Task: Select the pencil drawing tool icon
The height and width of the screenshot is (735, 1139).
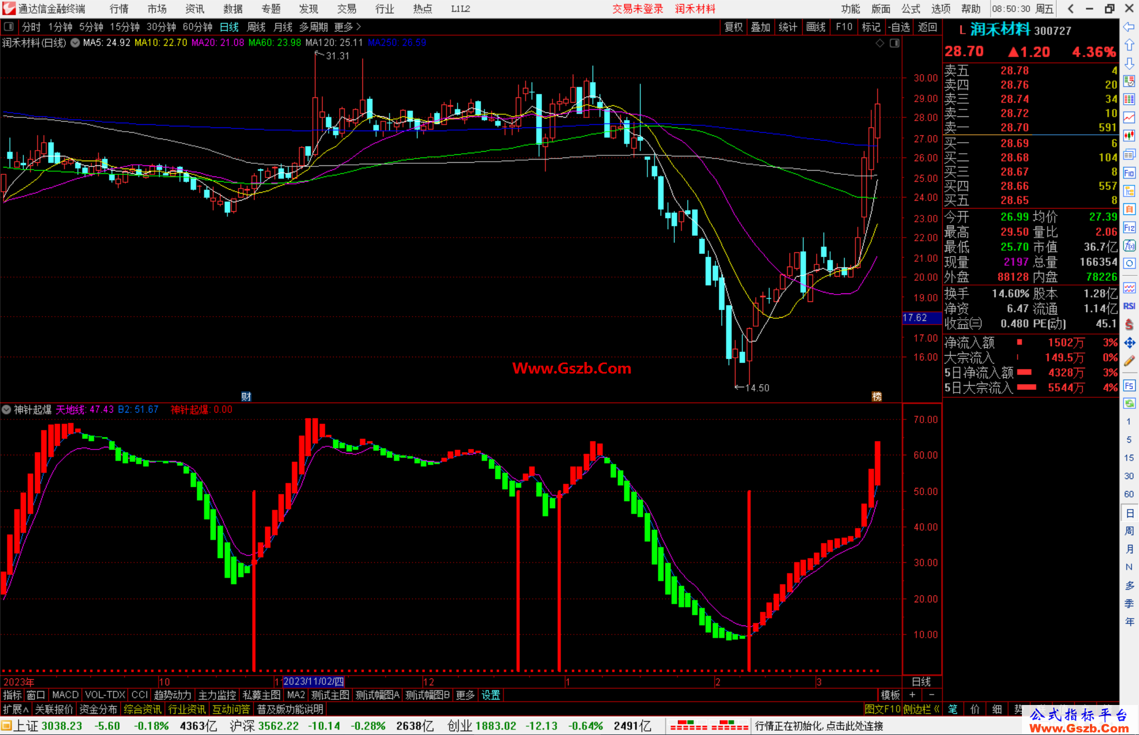Action: (1129, 361)
